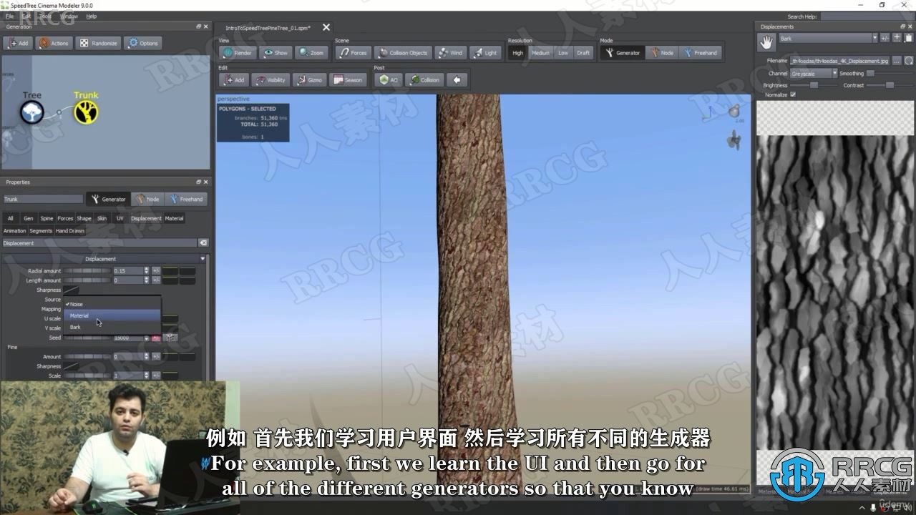The image size is (916, 515).
Task: Open the Bark displacement dropdown
Action: coord(827,39)
